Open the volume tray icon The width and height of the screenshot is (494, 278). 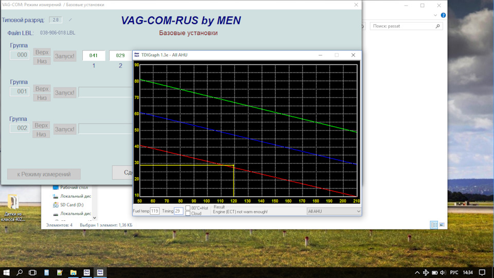(x=443, y=273)
